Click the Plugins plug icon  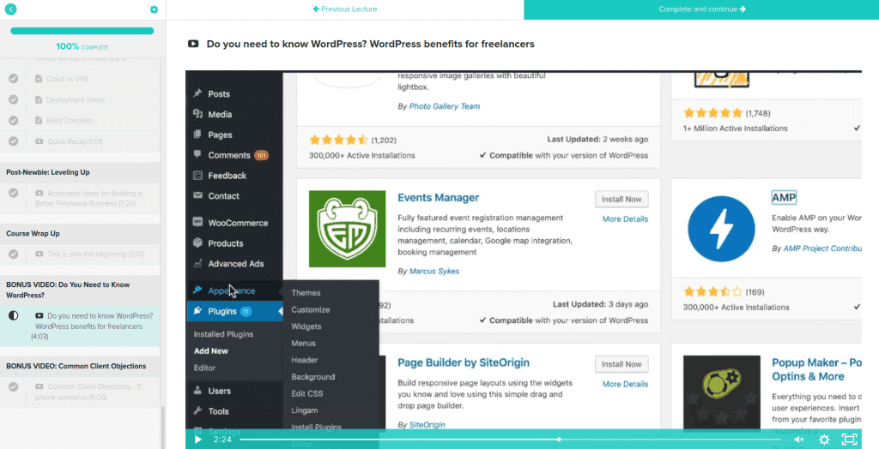click(x=197, y=311)
